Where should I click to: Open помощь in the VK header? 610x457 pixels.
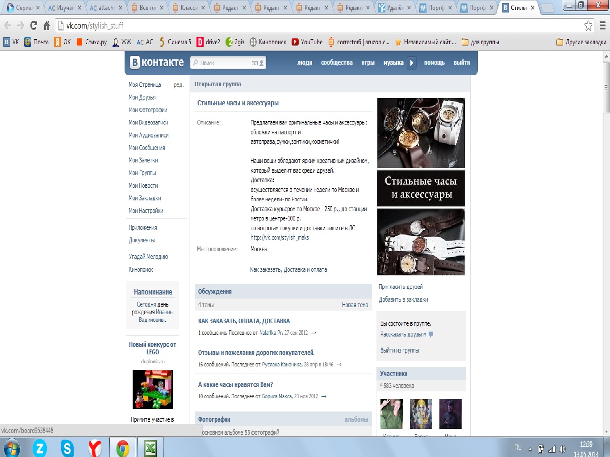tap(435, 63)
